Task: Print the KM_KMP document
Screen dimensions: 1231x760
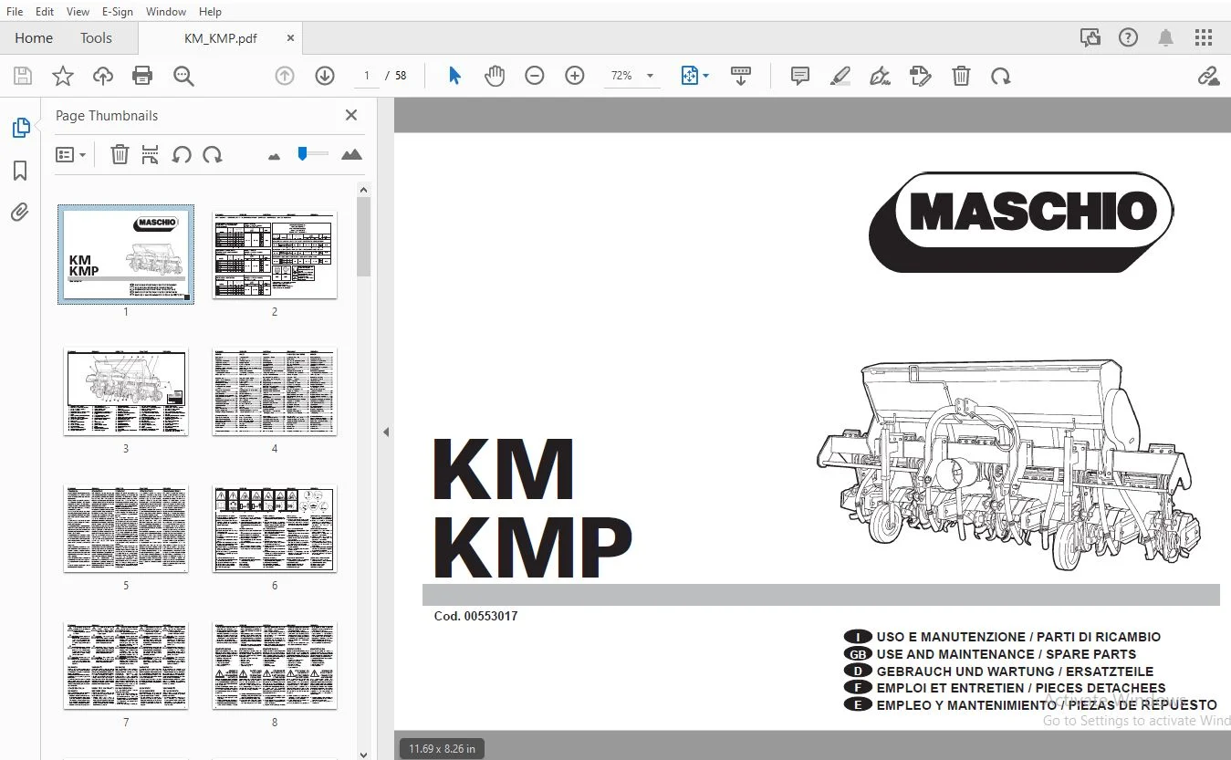Action: click(142, 77)
